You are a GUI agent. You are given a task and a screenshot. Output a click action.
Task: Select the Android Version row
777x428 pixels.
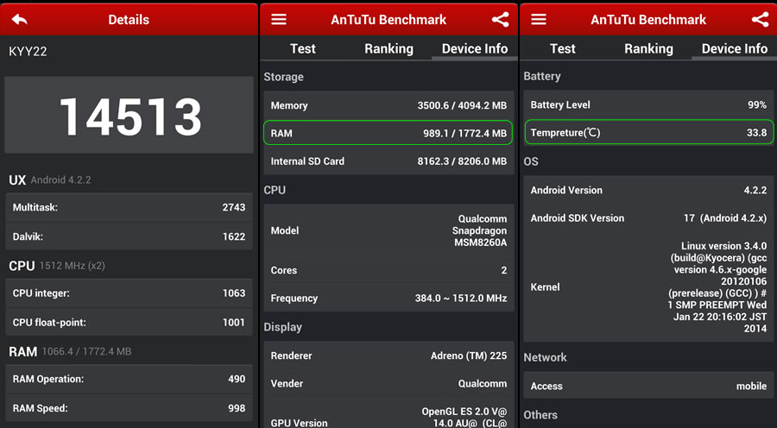(648, 190)
